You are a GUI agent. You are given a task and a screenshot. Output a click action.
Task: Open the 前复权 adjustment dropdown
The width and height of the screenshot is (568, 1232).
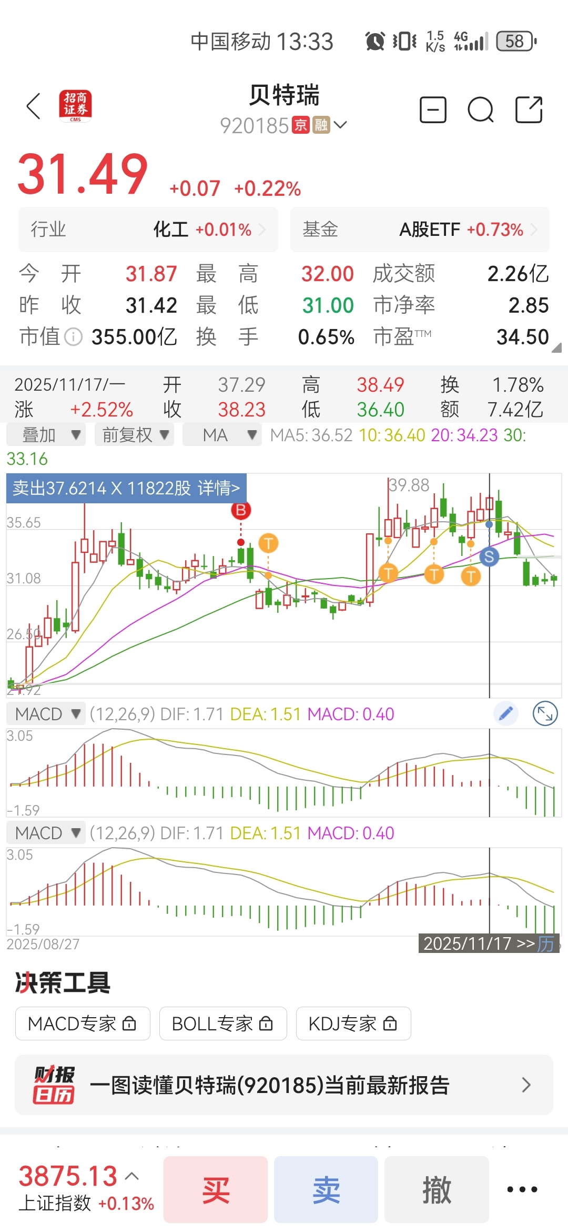click(x=134, y=435)
